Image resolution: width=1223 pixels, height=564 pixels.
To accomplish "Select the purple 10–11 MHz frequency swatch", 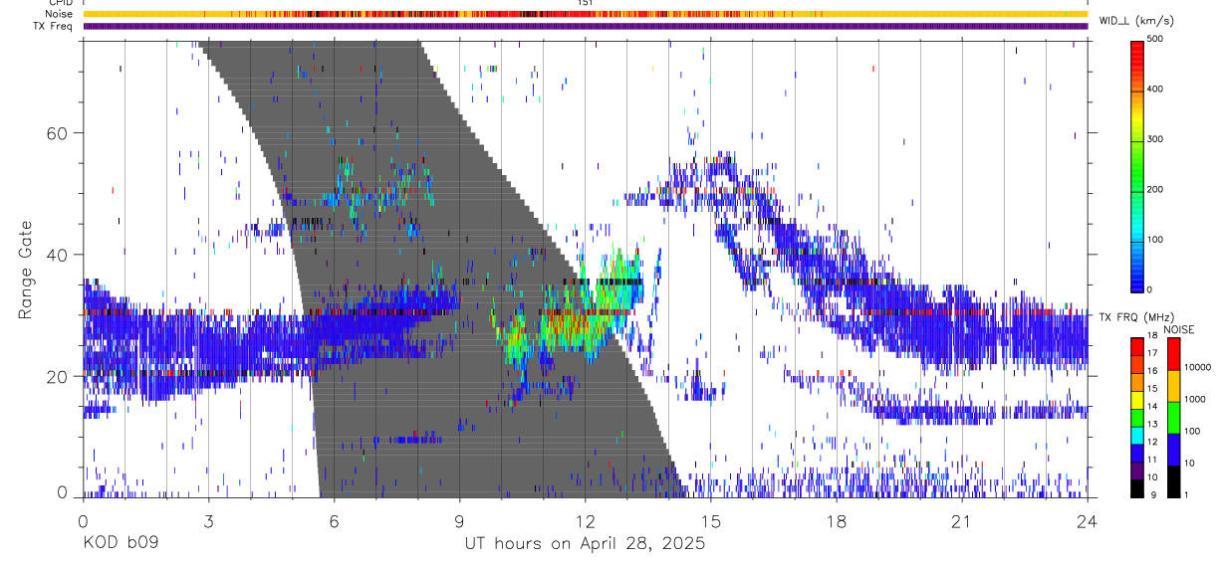I will coord(1137,470).
